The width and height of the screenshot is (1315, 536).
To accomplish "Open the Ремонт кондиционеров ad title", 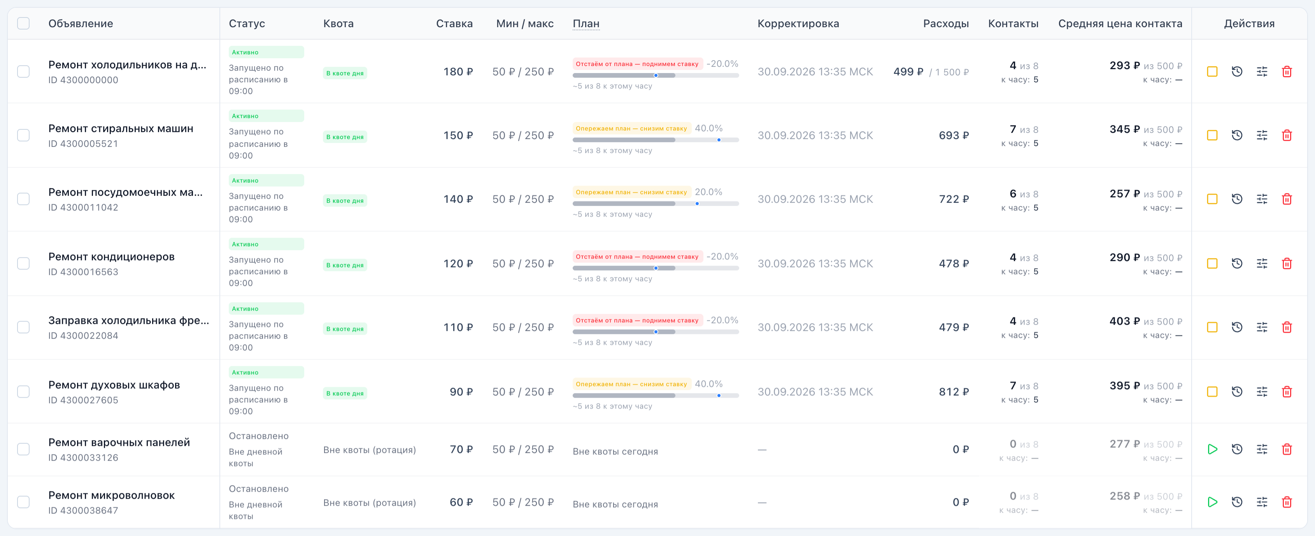I will [111, 257].
